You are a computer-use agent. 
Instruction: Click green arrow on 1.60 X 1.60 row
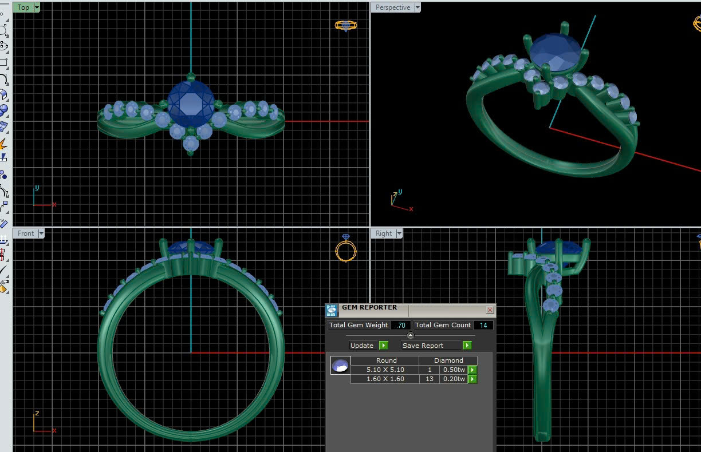[x=472, y=379]
